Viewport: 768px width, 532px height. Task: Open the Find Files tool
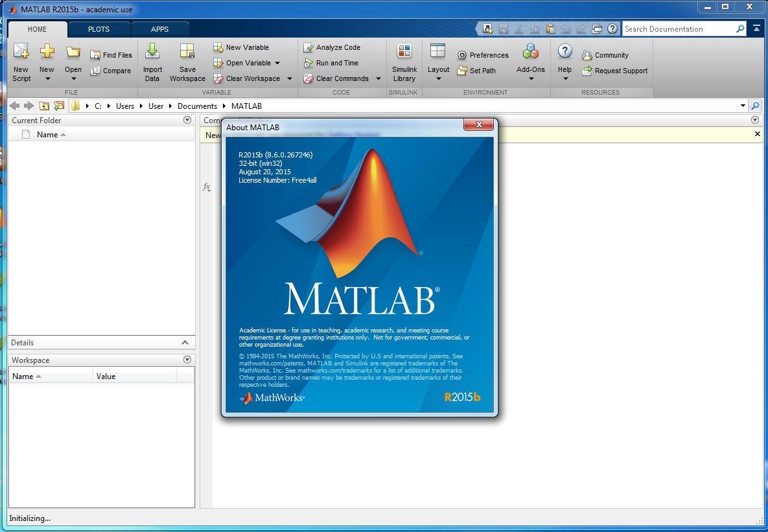[111, 55]
